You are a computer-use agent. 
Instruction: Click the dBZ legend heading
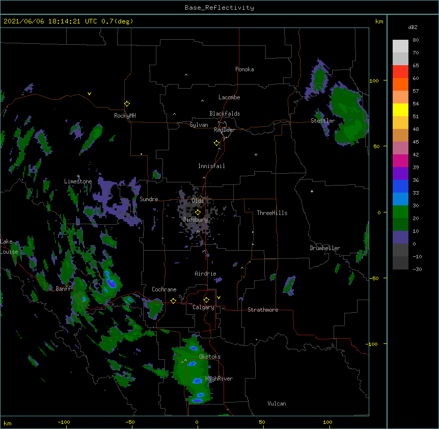(413, 27)
